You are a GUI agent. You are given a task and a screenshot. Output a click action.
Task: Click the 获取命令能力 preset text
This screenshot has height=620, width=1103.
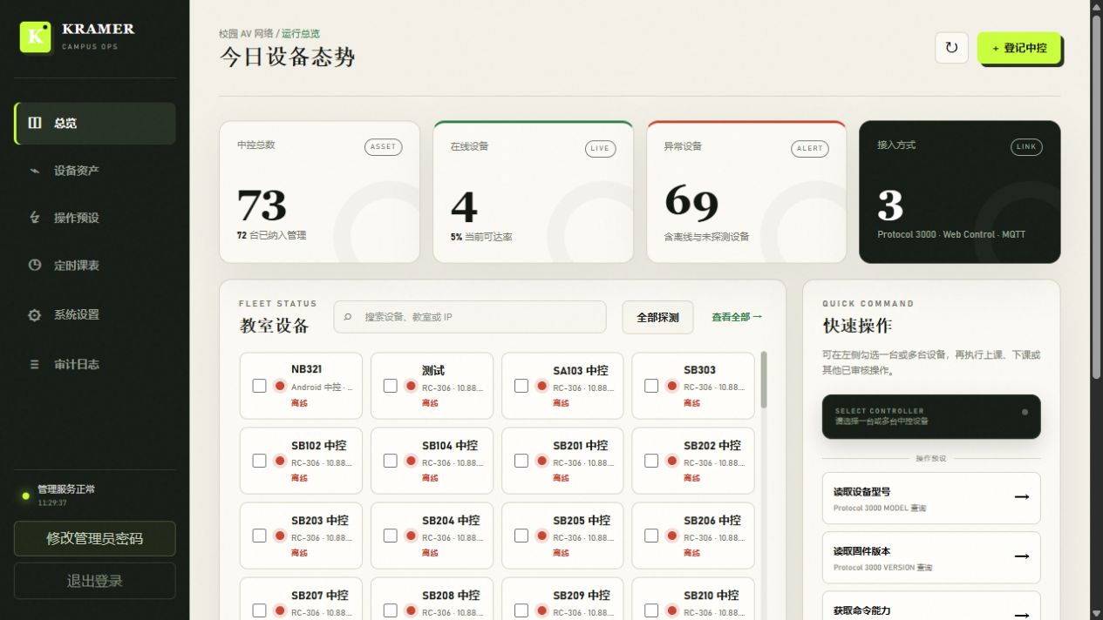pos(861,610)
